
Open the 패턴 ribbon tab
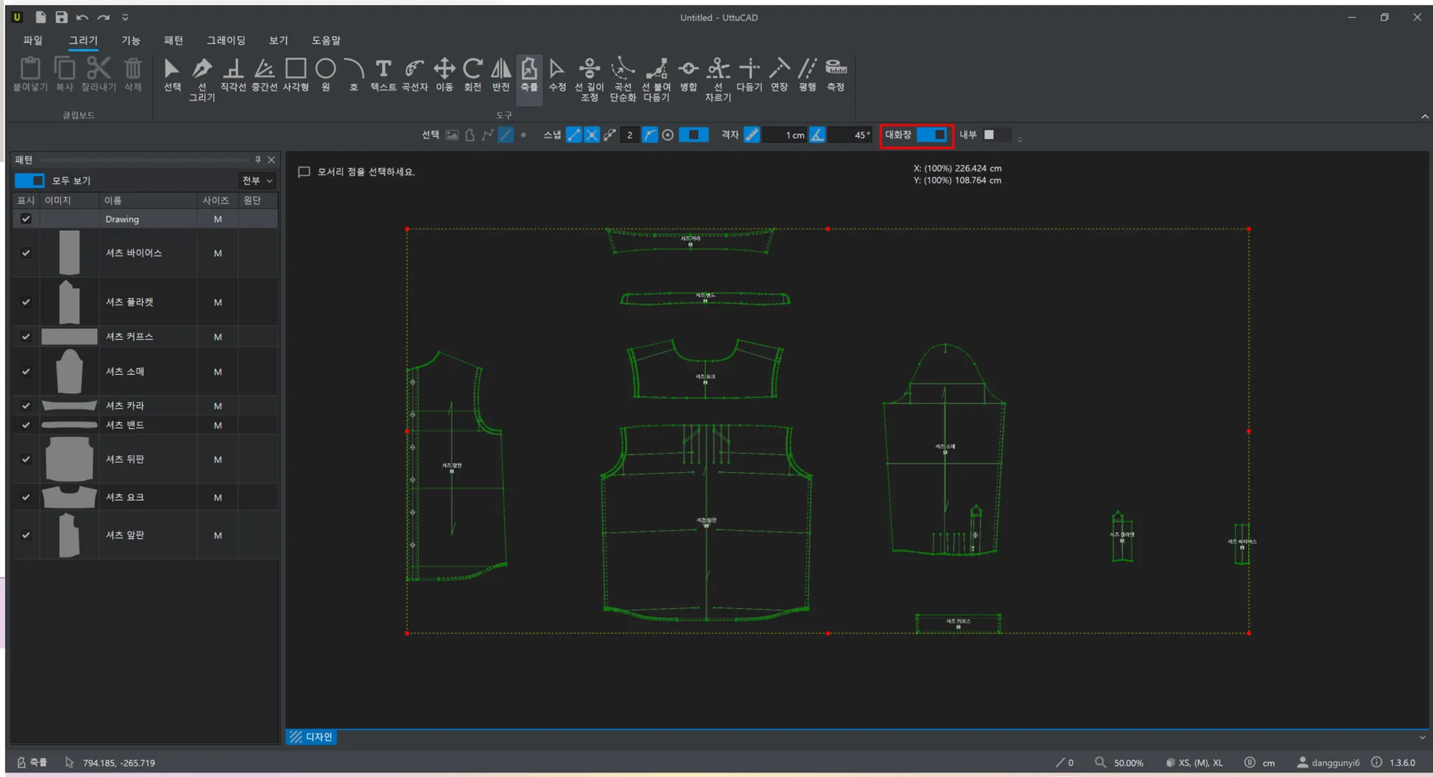tap(174, 41)
